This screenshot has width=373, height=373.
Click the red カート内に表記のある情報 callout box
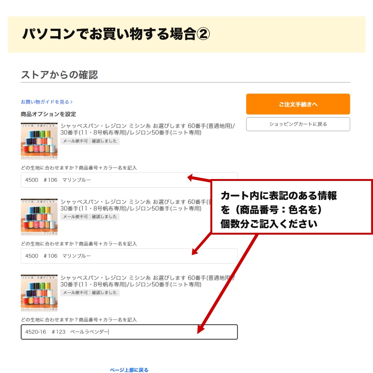[x=292, y=207]
